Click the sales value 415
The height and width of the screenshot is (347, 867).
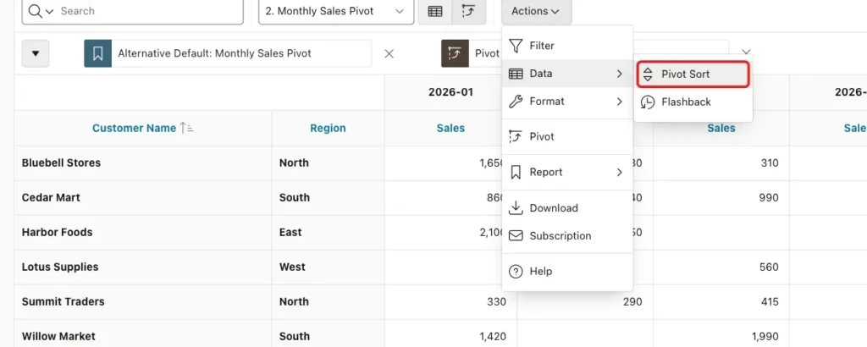pos(770,301)
